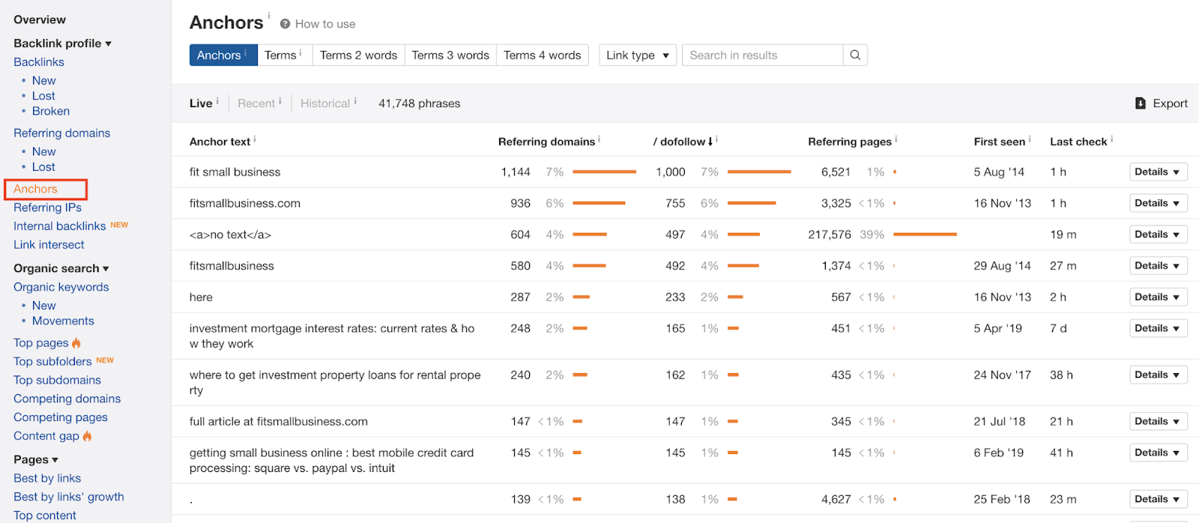Screen dimensions: 1199x523
Task: Click the How to use question icon
Action: point(285,24)
